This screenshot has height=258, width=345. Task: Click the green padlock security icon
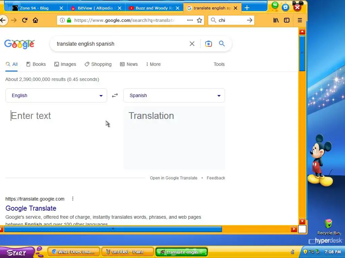69,20
